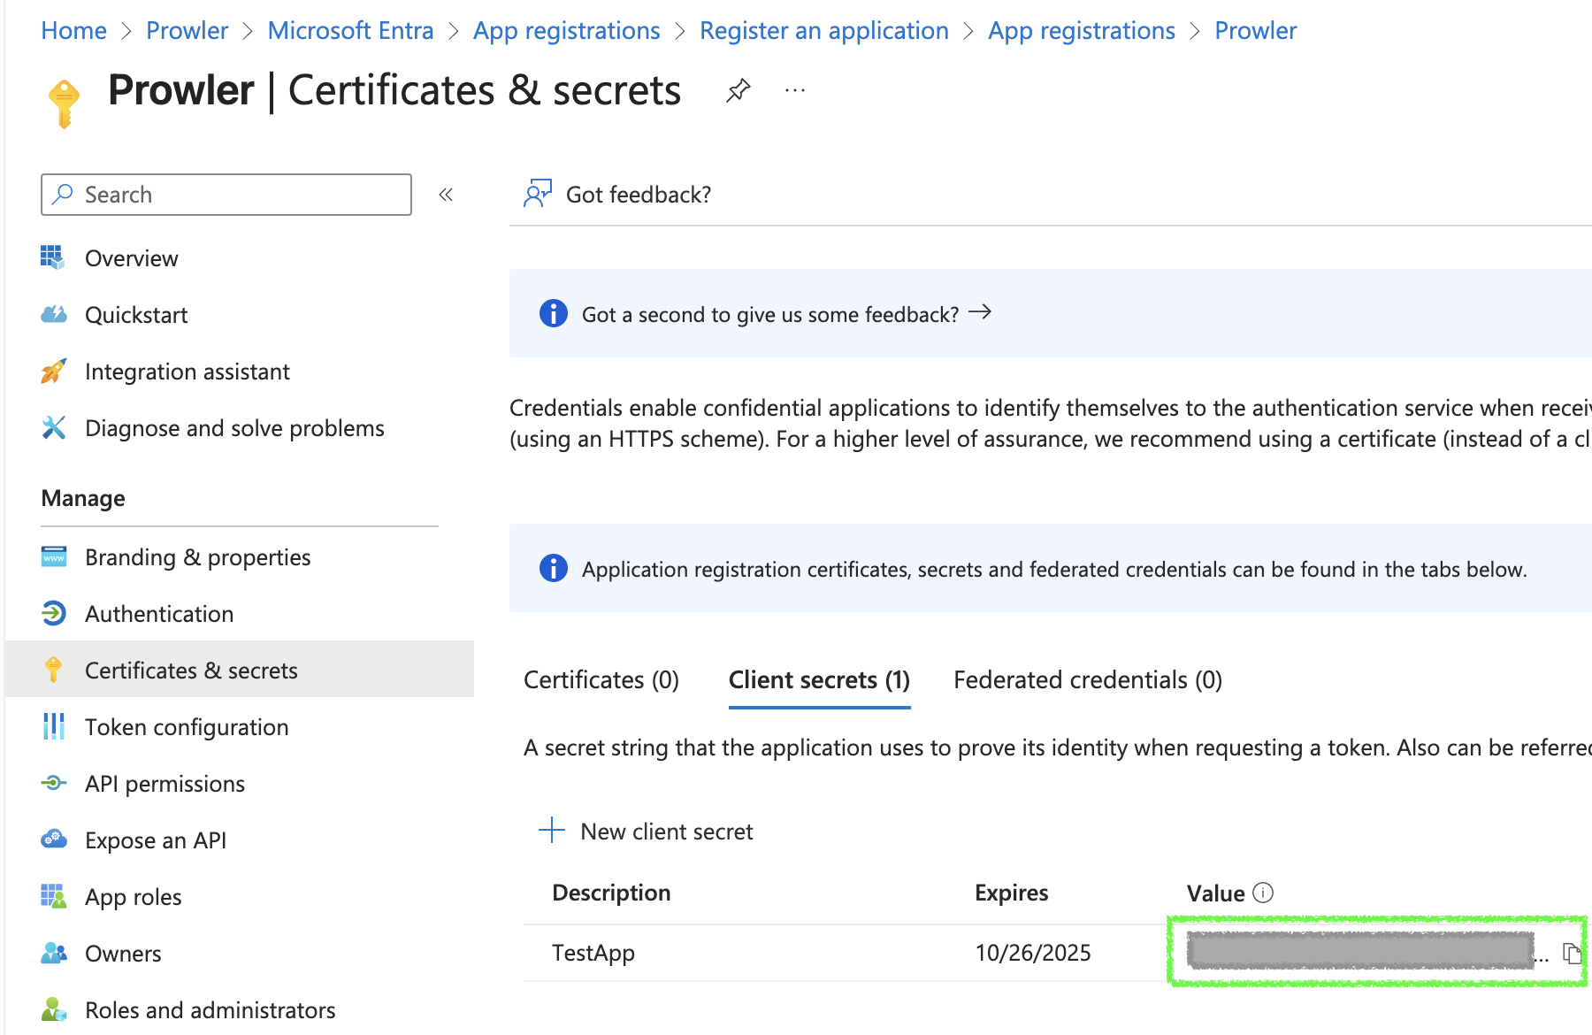1592x1035 pixels.
Task: Click the info icon beside Value header
Action: (x=1263, y=893)
